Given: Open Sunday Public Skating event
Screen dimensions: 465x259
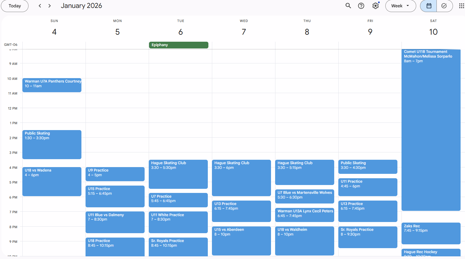Looking at the screenshot, I should click(52, 144).
